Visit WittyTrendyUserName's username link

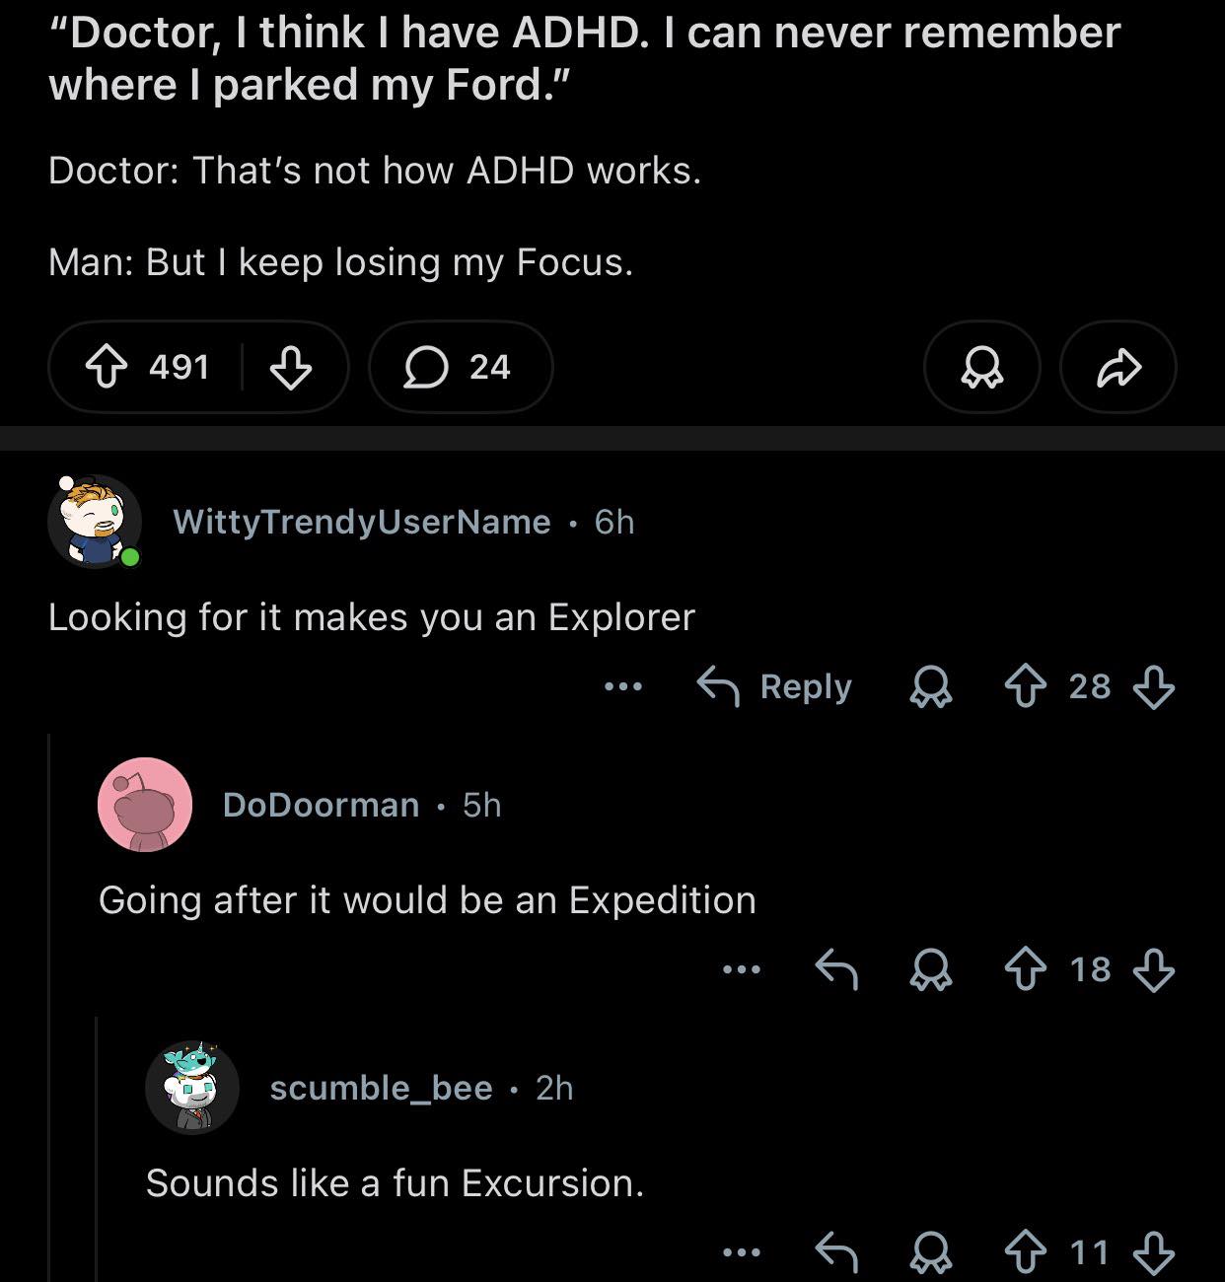pyautogui.click(x=361, y=522)
